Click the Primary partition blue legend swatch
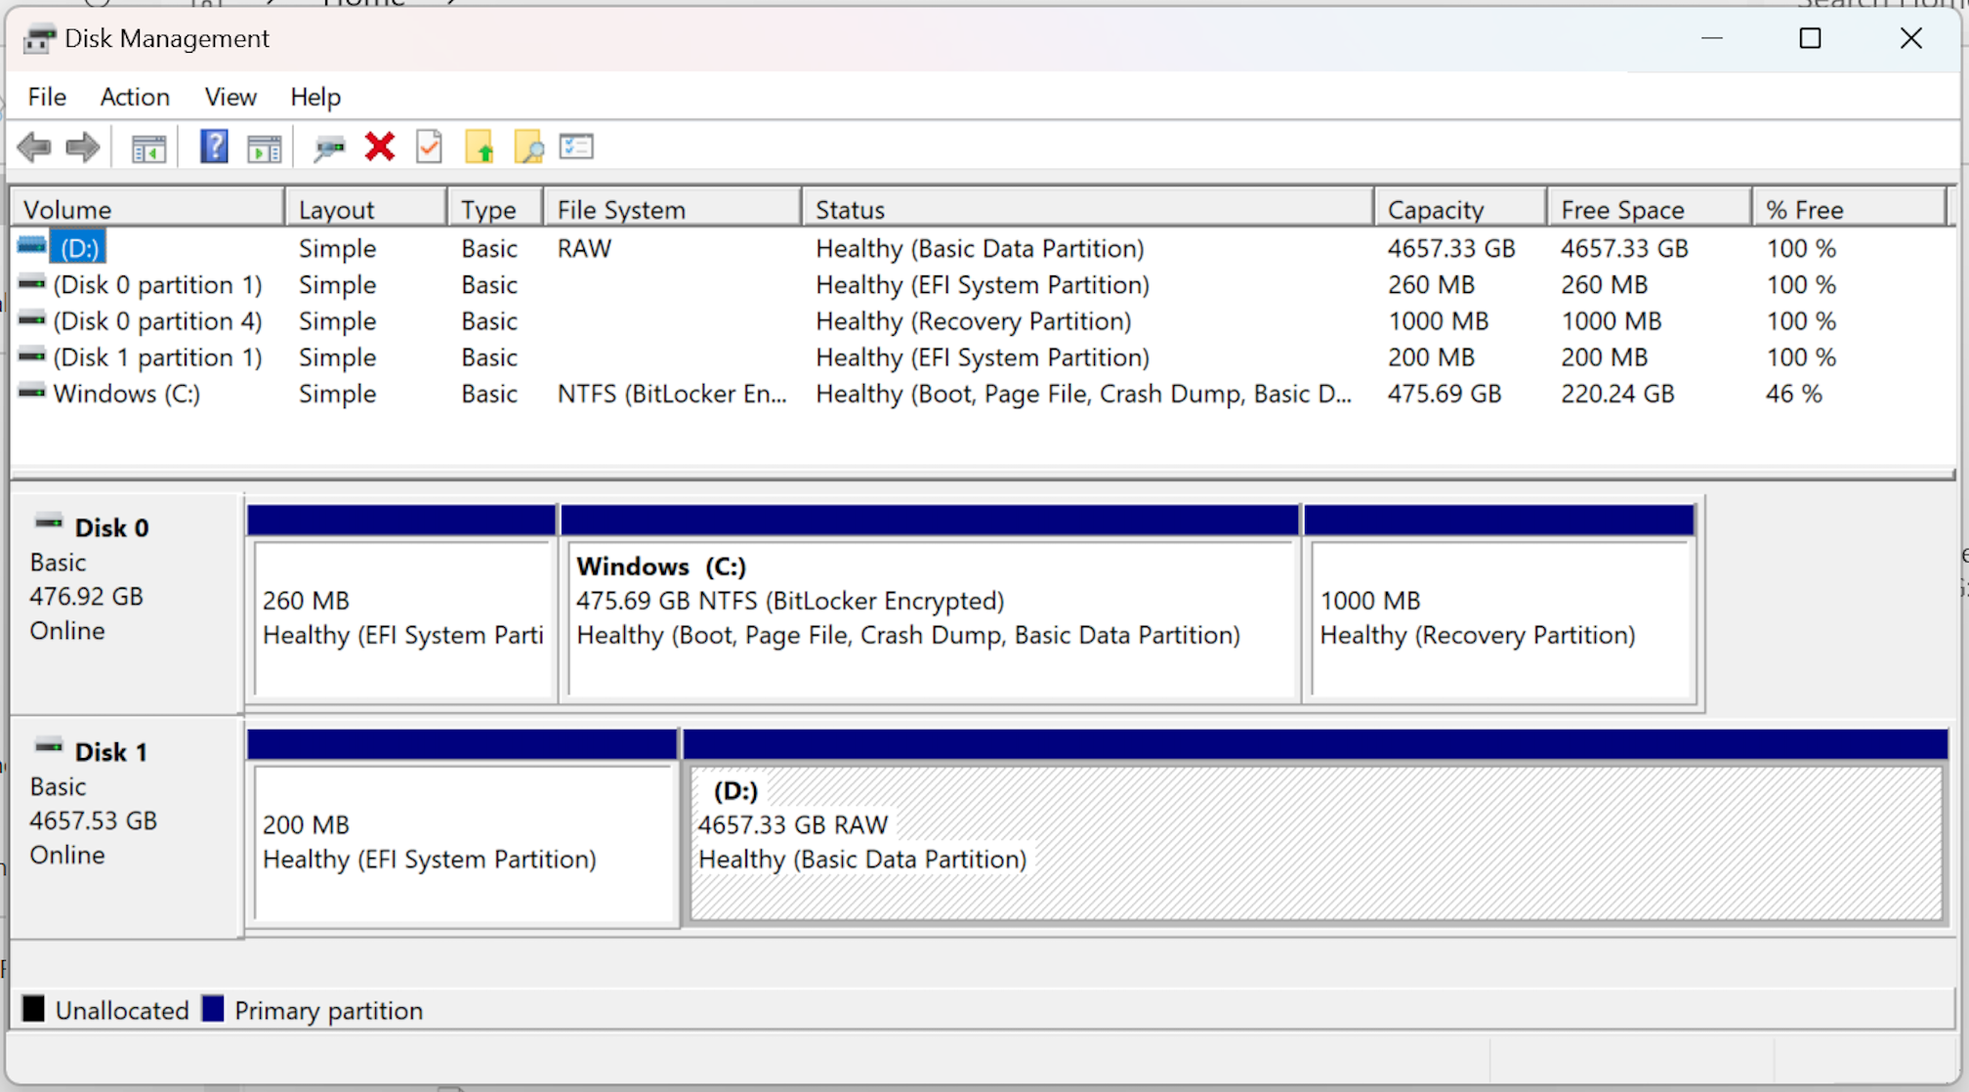1969x1092 pixels. (x=213, y=1009)
